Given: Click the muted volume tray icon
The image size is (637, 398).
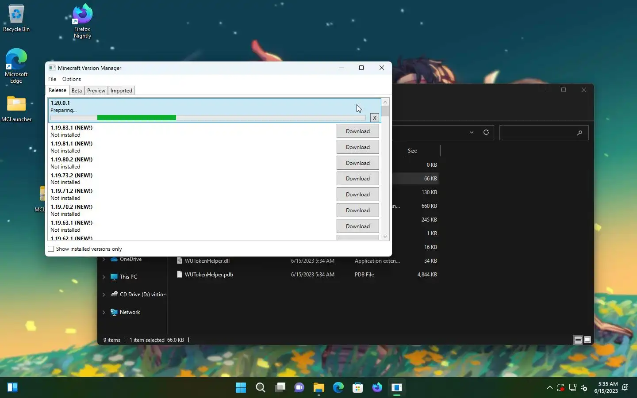Looking at the screenshot, I should (584, 388).
